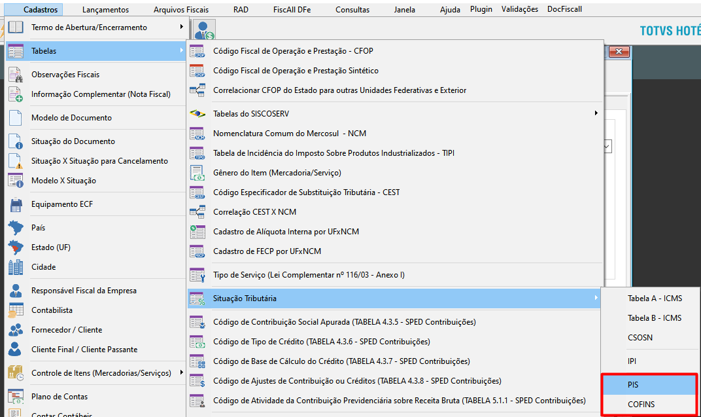Image resolution: width=701 pixels, height=417 pixels.
Task: Open the Plugin menu
Action: pos(481,9)
